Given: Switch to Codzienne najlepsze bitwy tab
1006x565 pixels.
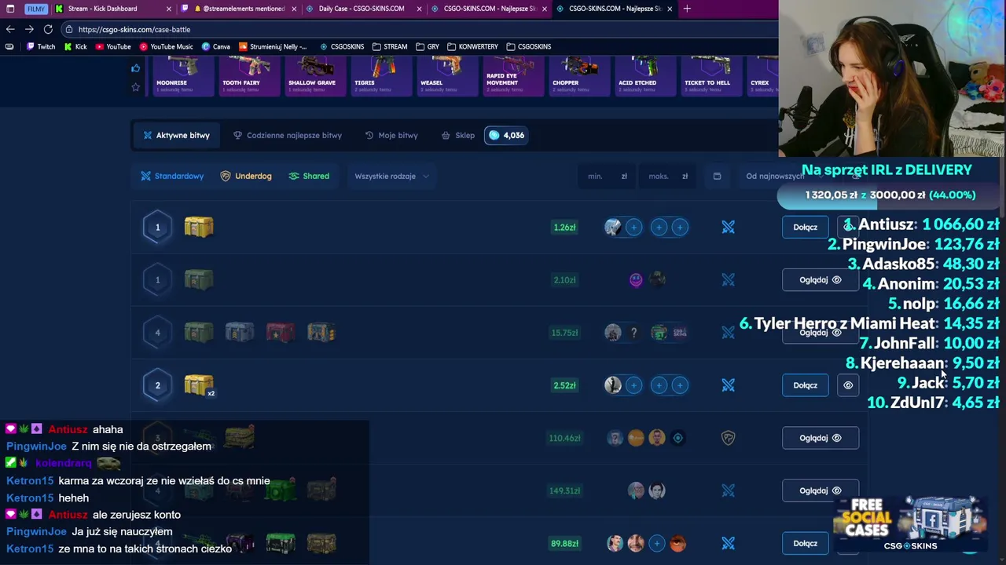Looking at the screenshot, I should click(x=288, y=135).
